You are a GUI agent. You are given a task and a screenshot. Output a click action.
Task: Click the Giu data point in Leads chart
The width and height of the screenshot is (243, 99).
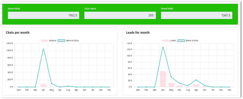pyautogui.click(x=180, y=83)
